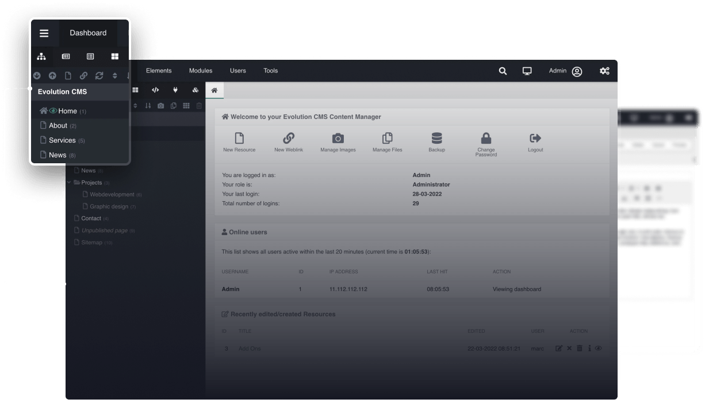The height and width of the screenshot is (403, 705).
Task: Click the IP address 11.112.112.112
Action: pyautogui.click(x=348, y=289)
